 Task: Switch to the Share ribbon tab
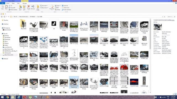(x=13, y=3)
